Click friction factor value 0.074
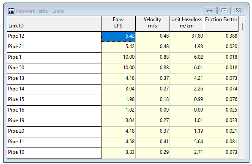Viewport: 252px width, 164px height. pos(221,90)
